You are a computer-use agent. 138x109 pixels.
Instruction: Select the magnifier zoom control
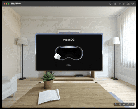pos(132,104)
